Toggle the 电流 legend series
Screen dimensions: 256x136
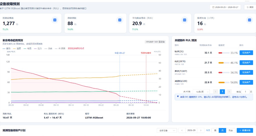pyautogui.click(x=27, y=49)
